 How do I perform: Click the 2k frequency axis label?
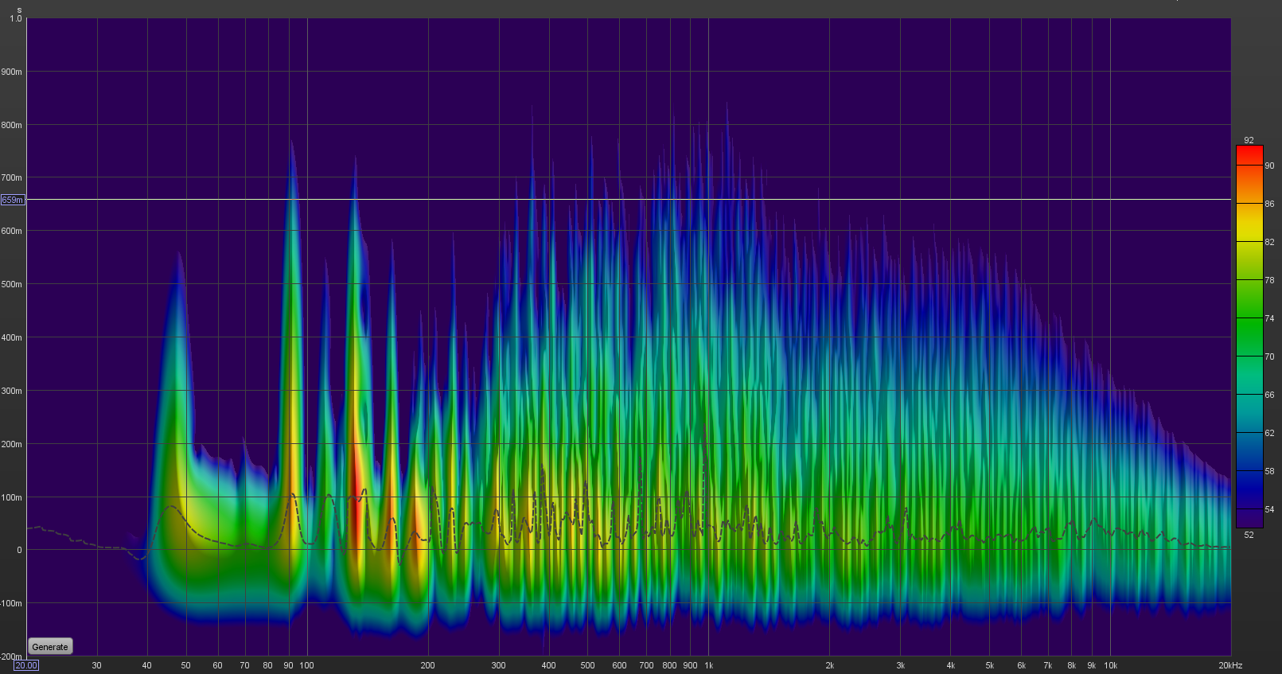tap(829, 665)
